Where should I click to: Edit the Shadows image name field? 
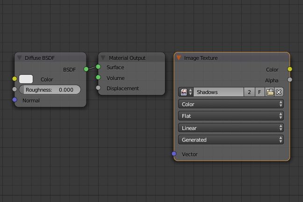coord(218,92)
